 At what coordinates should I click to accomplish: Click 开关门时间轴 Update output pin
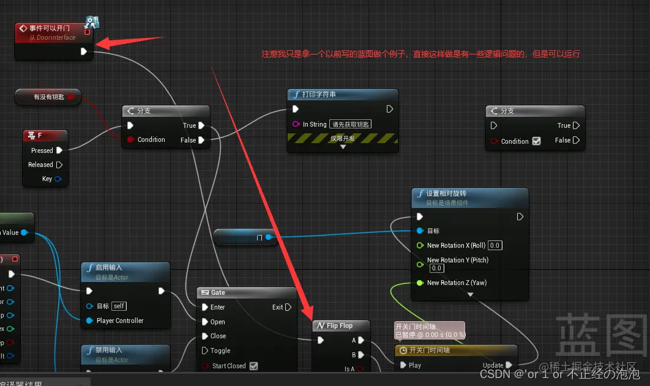(509, 365)
